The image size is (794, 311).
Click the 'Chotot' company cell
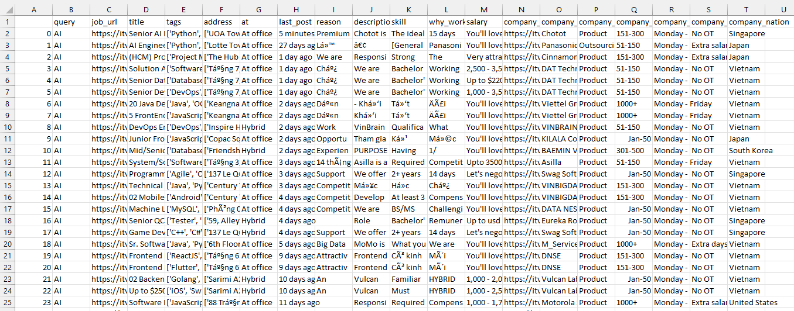pos(558,33)
